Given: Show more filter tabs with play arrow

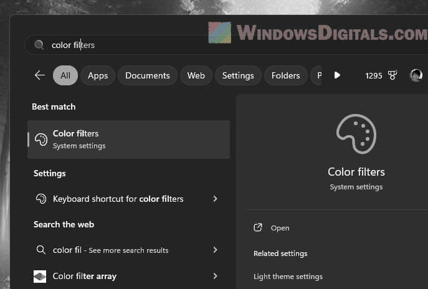Looking at the screenshot, I should point(337,75).
